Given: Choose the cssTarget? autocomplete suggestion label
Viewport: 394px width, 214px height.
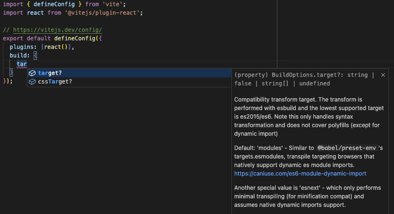Looking at the screenshot, I should (x=55, y=82).
